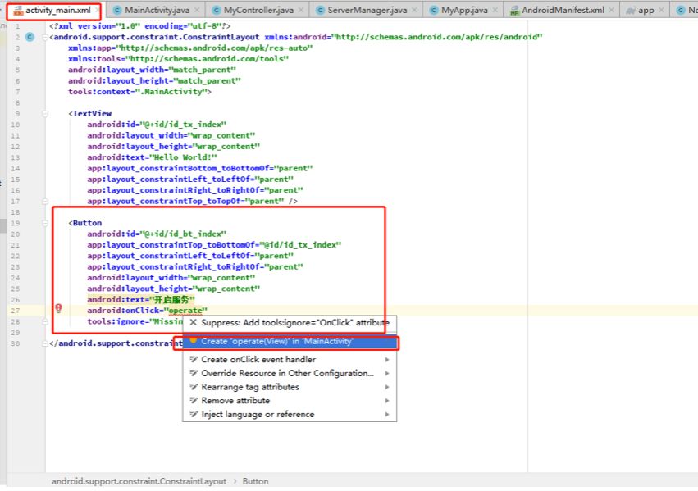Close the ServerManager.java tab
This screenshot has width=698, height=491.
(x=415, y=10)
